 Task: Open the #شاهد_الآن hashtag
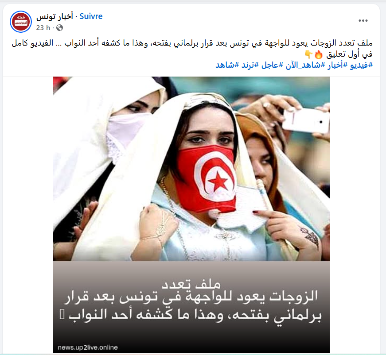click(x=305, y=65)
